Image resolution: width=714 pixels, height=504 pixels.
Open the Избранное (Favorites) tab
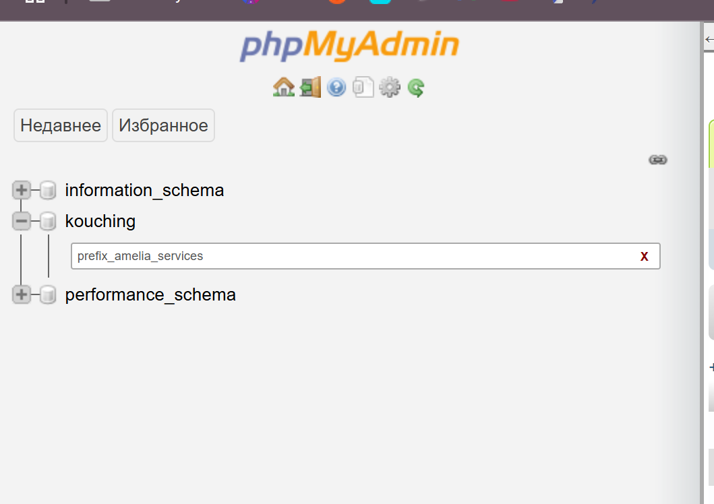[x=163, y=125]
